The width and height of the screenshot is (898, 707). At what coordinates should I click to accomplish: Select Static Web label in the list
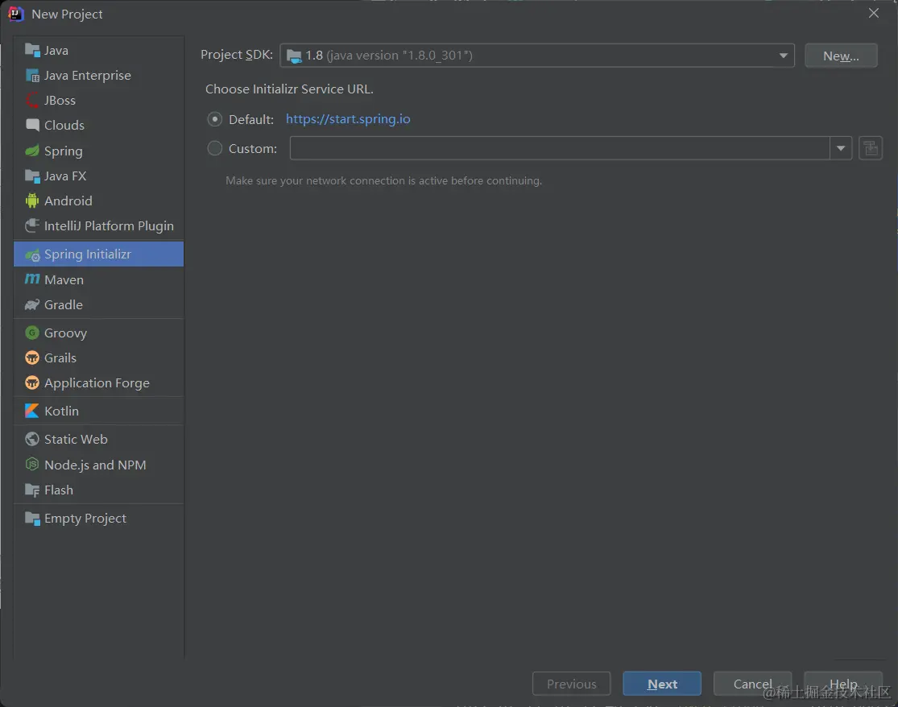(x=76, y=439)
